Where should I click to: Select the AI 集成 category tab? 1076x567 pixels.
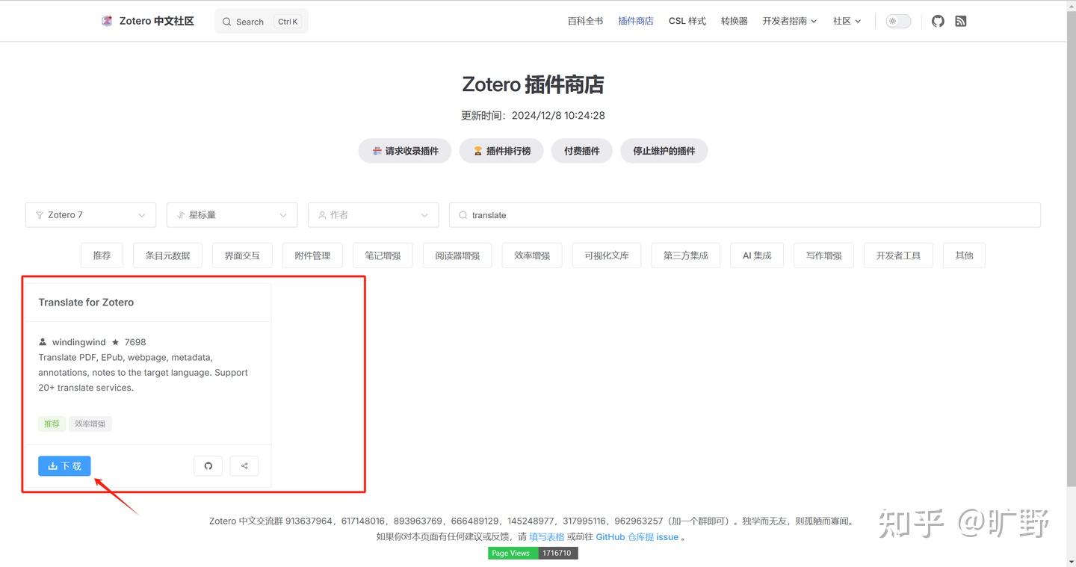click(756, 255)
